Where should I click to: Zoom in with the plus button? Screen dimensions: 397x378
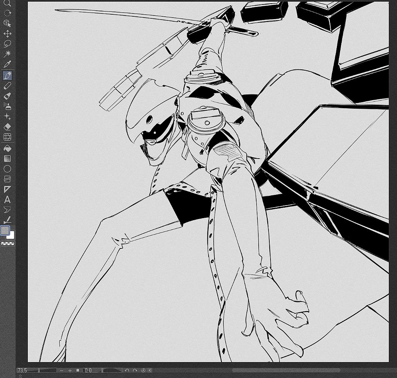coord(70,370)
